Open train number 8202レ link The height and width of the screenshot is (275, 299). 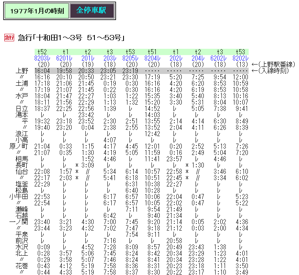click(x=240, y=58)
